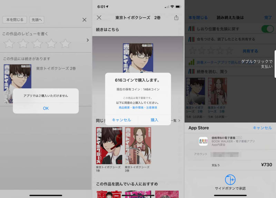
Task: Select the third review star
Action: pos(37,43)
